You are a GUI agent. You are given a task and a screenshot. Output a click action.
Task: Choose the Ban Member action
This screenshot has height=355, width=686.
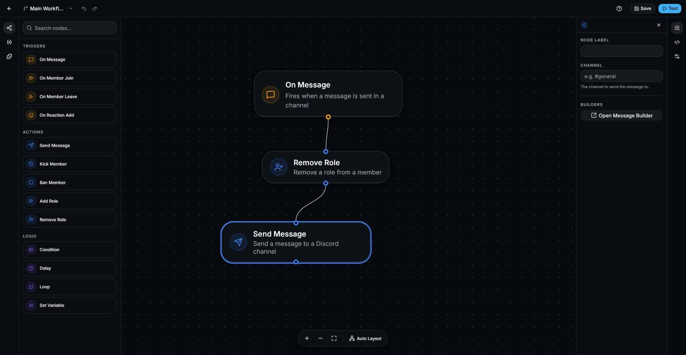click(x=70, y=182)
